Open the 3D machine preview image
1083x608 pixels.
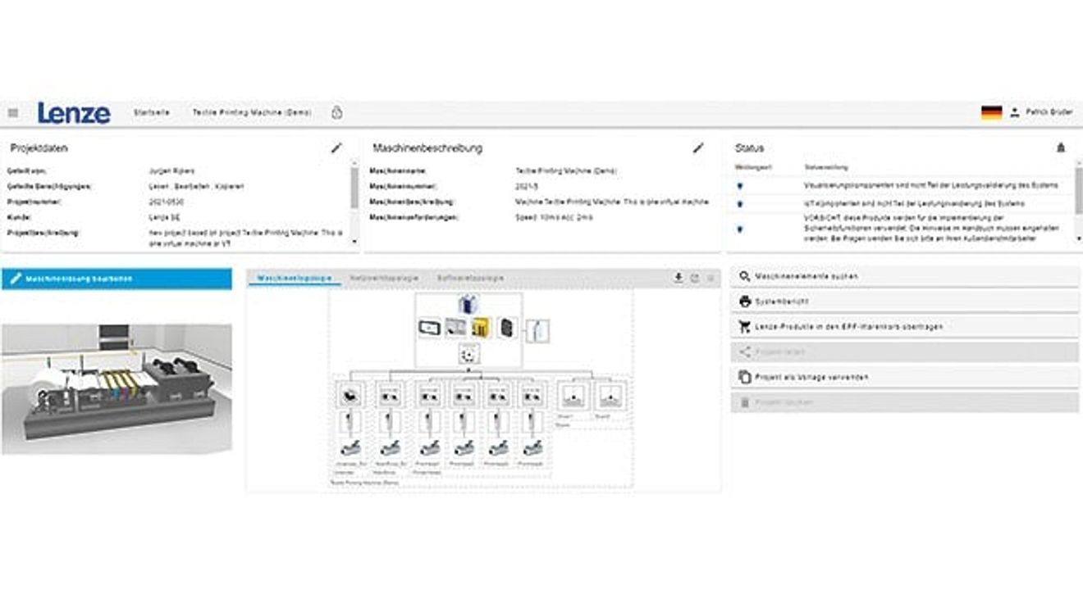[117, 389]
